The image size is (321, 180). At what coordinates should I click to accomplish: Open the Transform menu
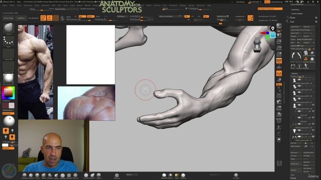(x=173, y=5)
